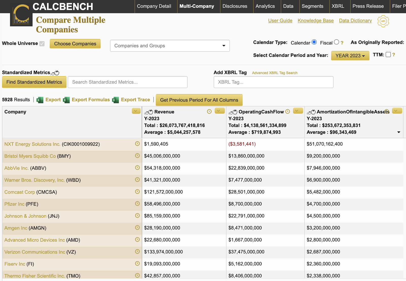Open the Analytics tab
This screenshot has height=281, width=406.
265,6
